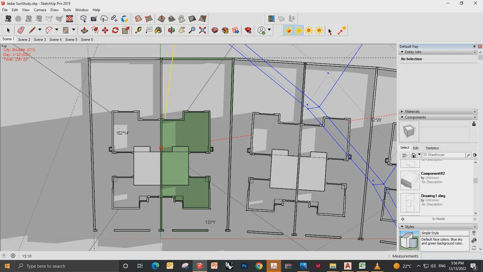Toggle the second highlighted plain sun button
Image resolution: width=483 pixels, height=272 pixels.
click(x=299, y=31)
